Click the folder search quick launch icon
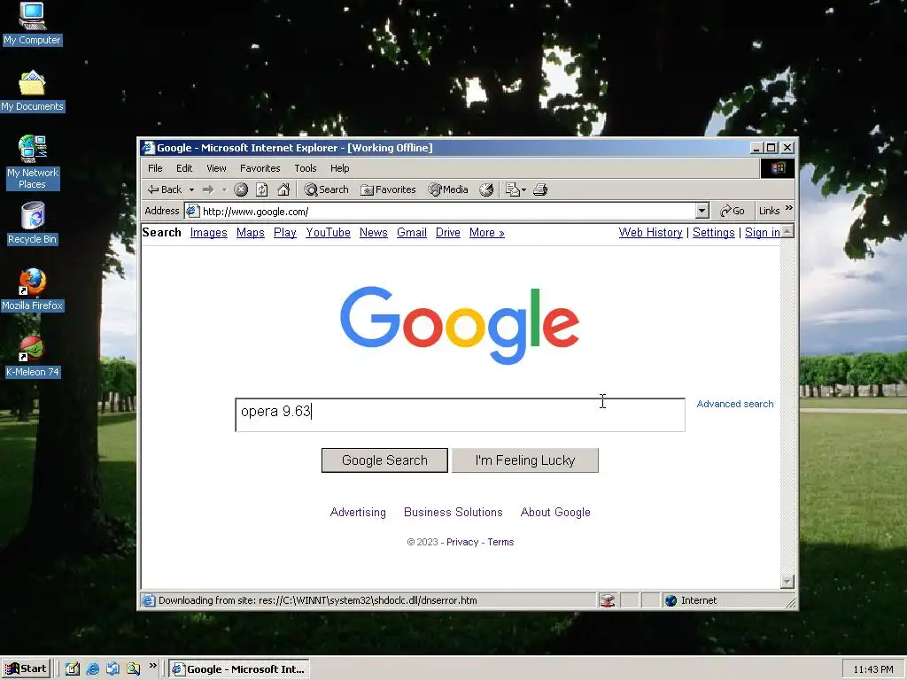This screenshot has width=907, height=680. (x=133, y=668)
